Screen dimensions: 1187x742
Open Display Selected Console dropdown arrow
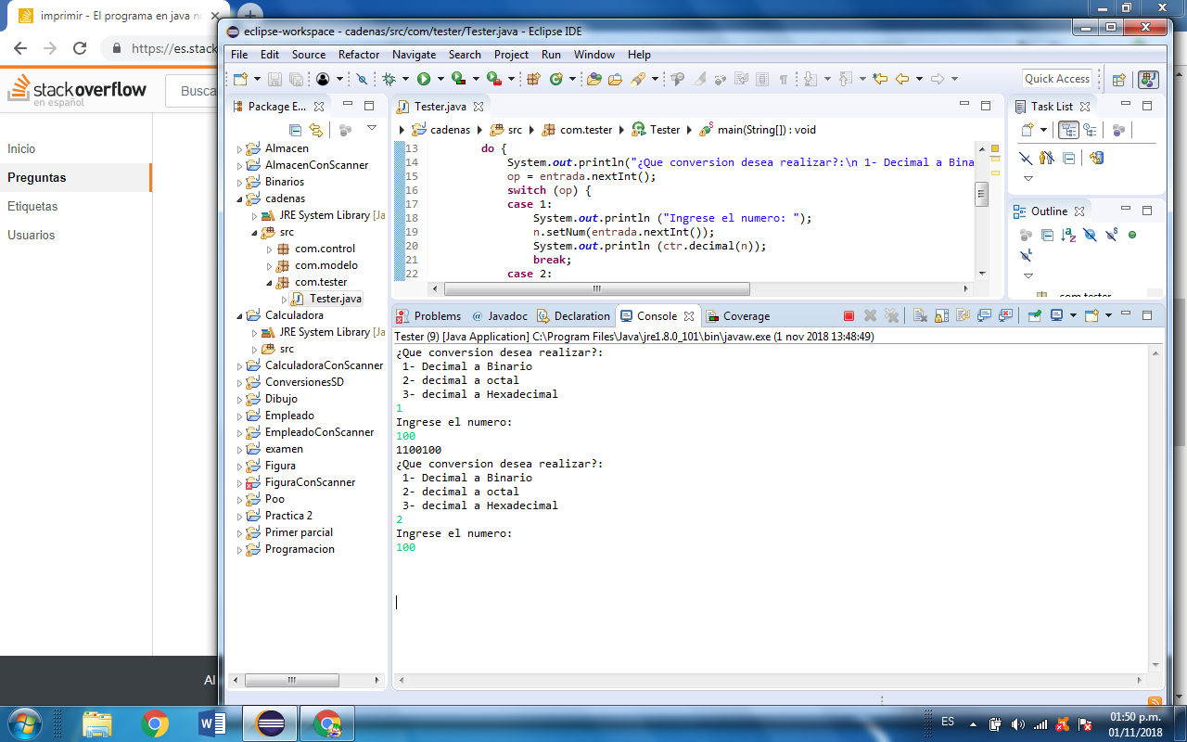(1073, 316)
